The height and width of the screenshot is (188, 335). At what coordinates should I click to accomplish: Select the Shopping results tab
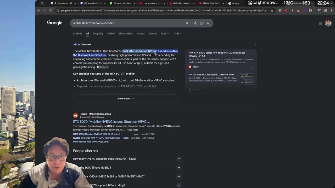pos(98,33)
